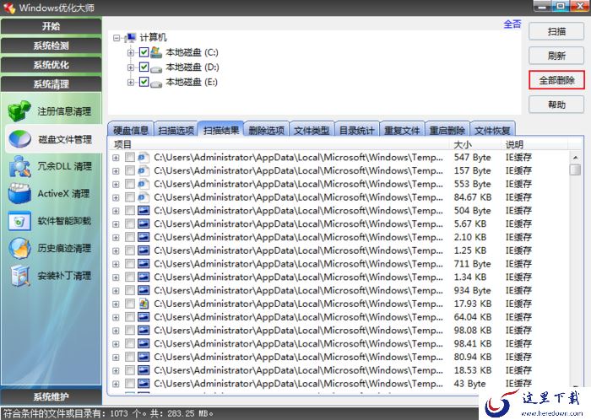Switch to the 硬盘信息 tab
This screenshot has width=591, height=420.
(x=130, y=130)
